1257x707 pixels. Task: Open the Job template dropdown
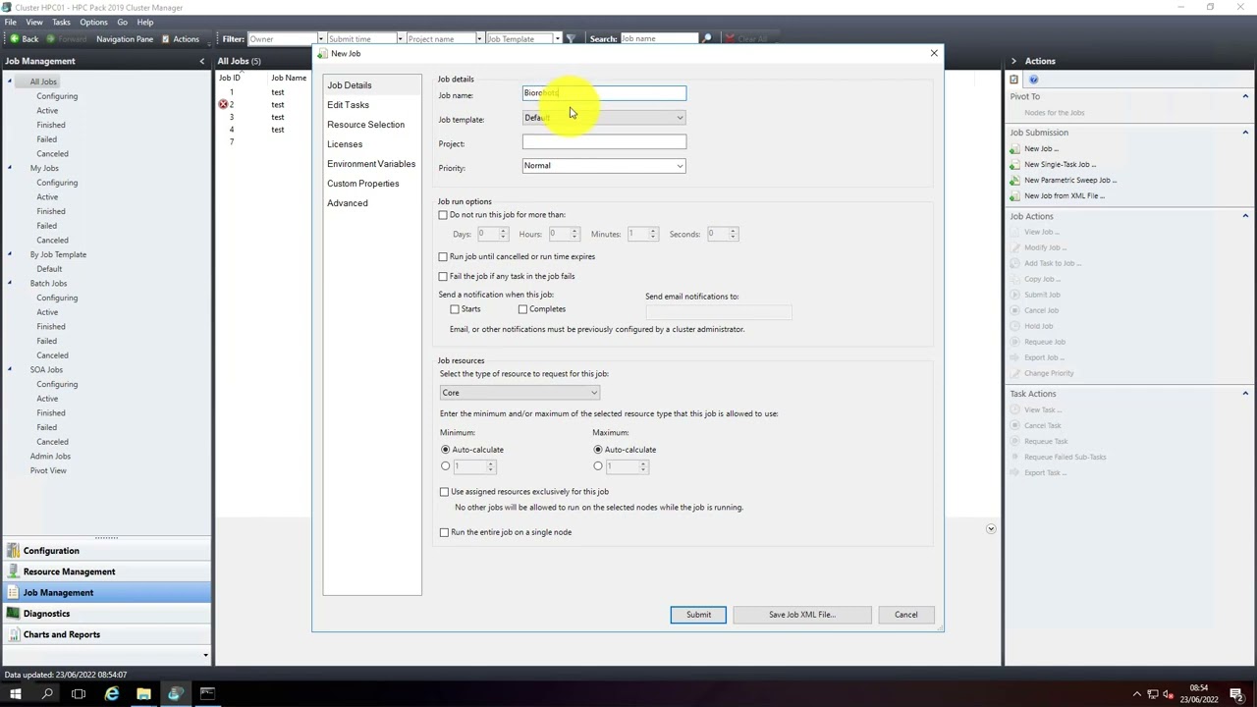pyautogui.click(x=604, y=118)
